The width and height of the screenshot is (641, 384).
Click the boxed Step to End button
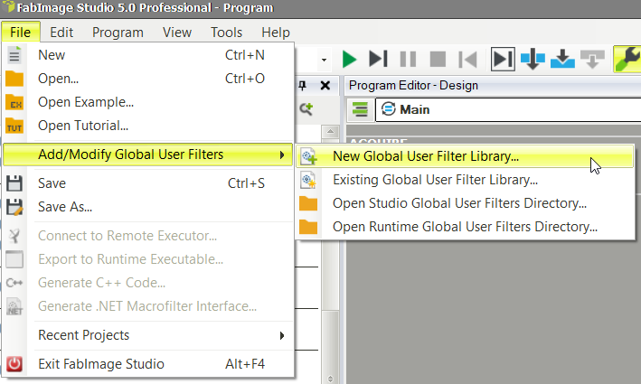pyautogui.click(x=503, y=60)
